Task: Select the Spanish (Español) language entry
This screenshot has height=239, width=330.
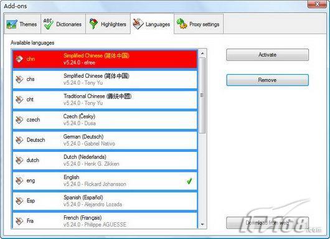Action: pyautogui.click(x=105, y=200)
